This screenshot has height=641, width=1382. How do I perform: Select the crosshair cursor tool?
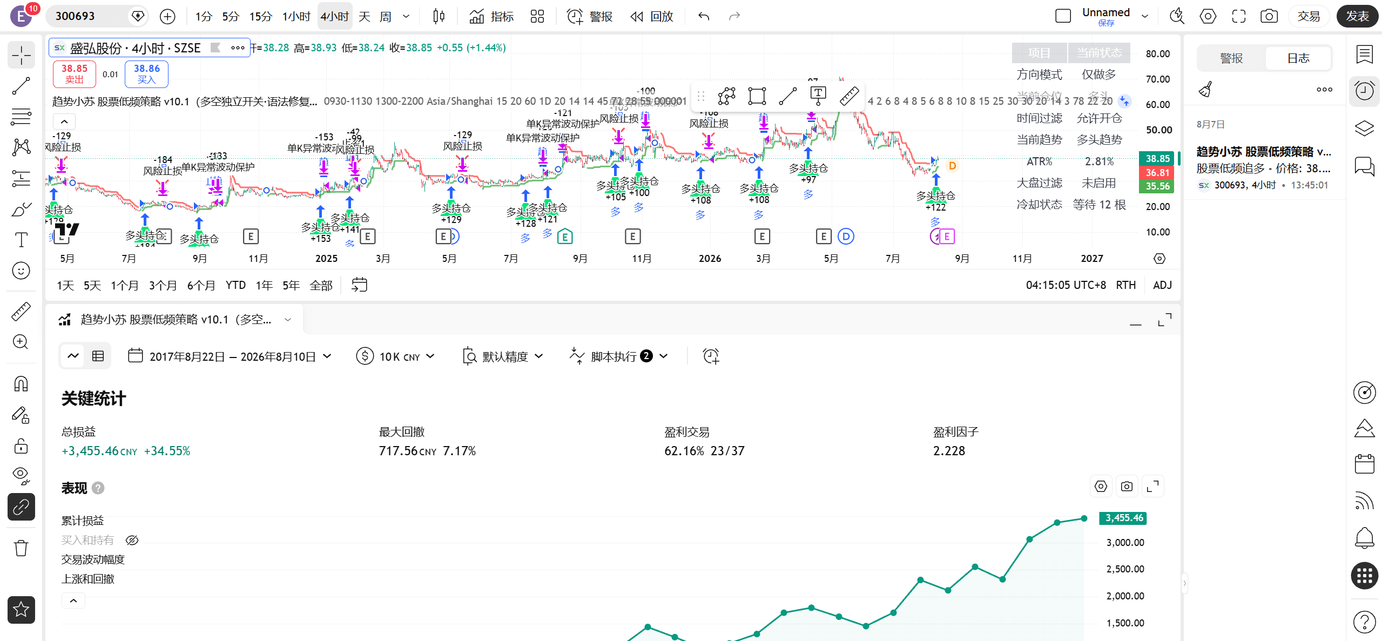coord(21,55)
